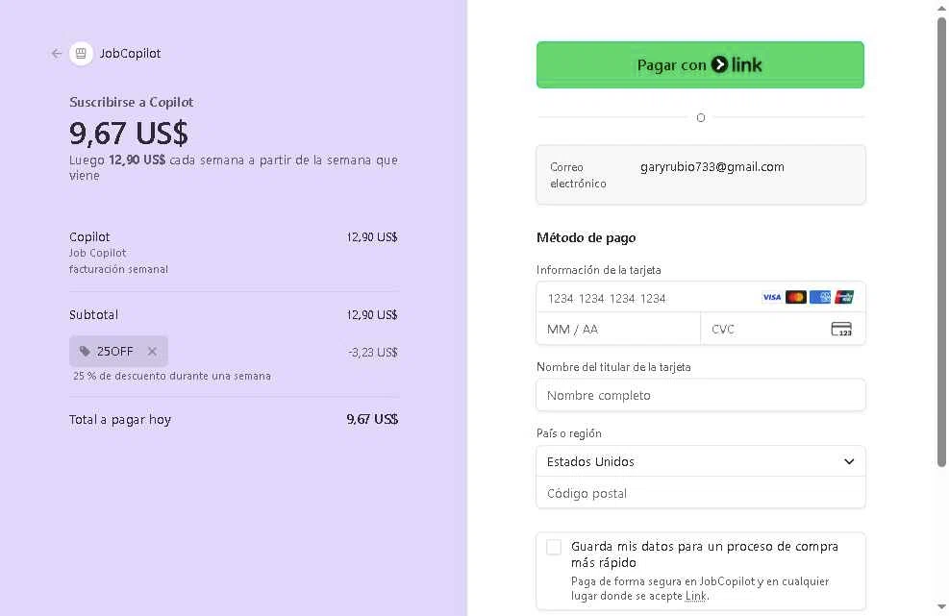949x616 pixels.
Task: Check the save my data checkbox
Action: pyautogui.click(x=554, y=547)
